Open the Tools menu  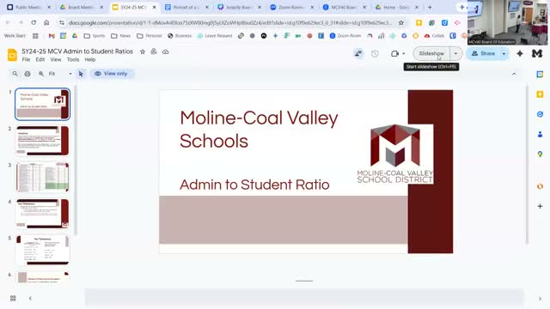click(x=73, y=59)
